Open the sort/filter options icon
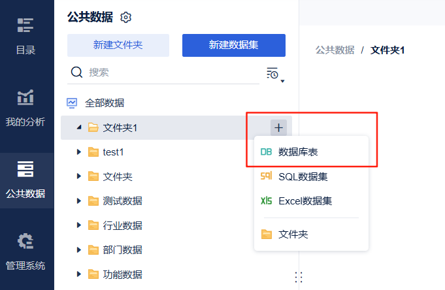This screenshot has width=445, height=290. [274, 73]
